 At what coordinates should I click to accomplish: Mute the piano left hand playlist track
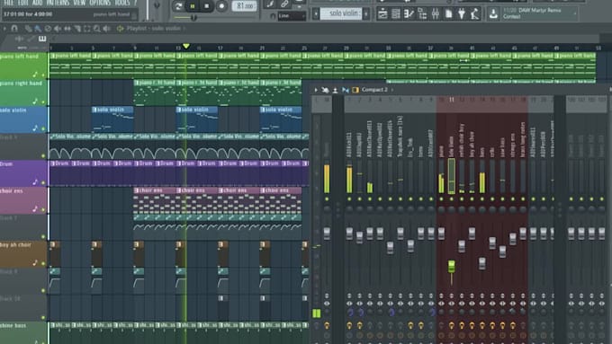click(43, 75)
